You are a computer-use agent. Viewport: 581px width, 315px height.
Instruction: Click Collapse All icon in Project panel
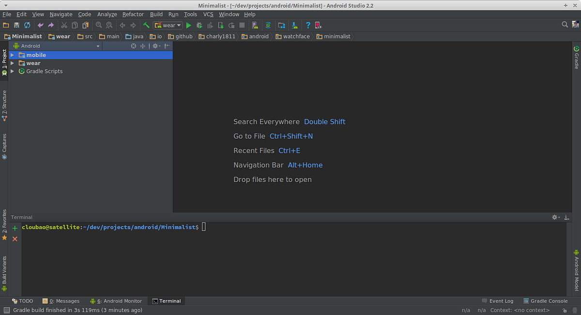[143, 46]
